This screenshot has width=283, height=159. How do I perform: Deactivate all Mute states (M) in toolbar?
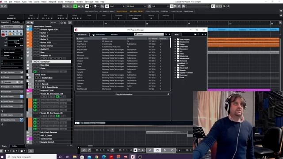[64, 6]
